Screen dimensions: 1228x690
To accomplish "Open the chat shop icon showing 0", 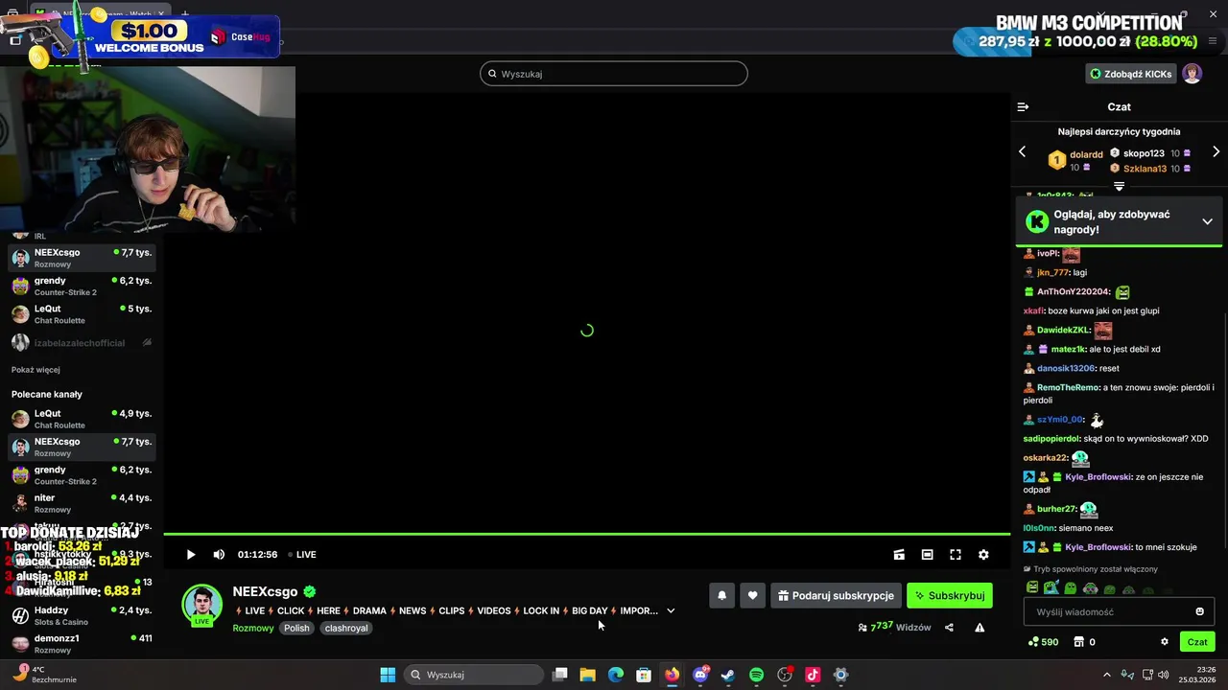I will 1084,642.
